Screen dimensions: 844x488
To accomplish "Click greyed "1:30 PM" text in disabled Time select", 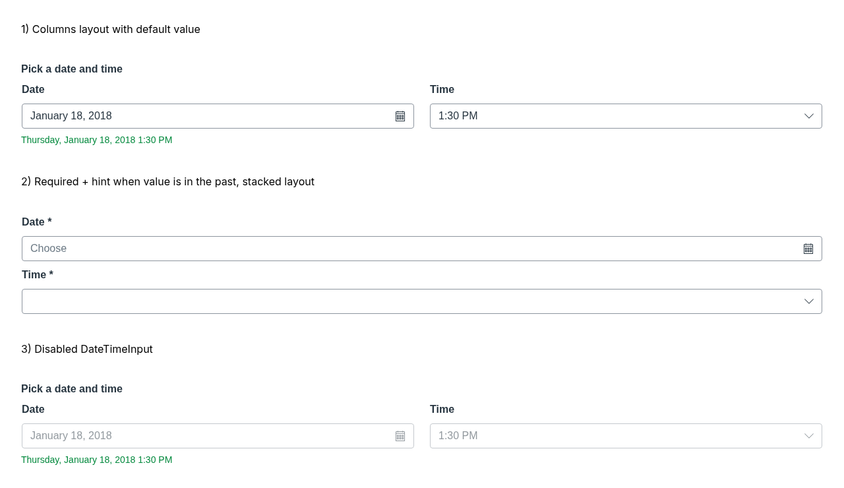I will click(458, 436).
